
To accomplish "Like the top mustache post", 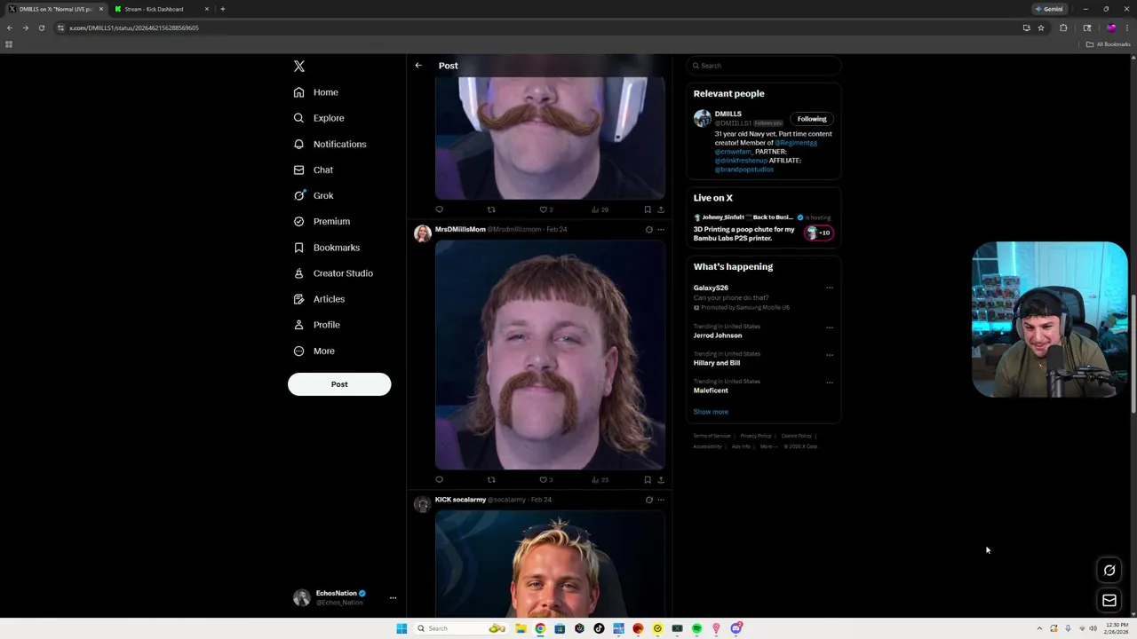I will [544, 209].
